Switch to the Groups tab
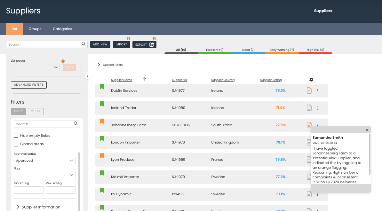This screenshot has height=211, width=382. click(35, 29)
